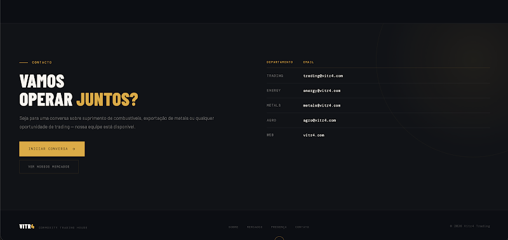Select the agro@vitr4.com email link
Image resolution: width=508 pixels, height=240 pixels.
(x=319, y=121)
